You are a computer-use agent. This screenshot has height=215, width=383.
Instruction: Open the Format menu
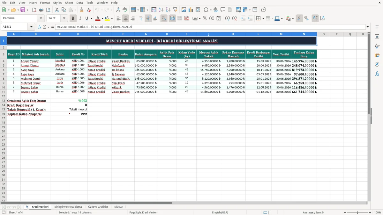click(x=45, y=3)
